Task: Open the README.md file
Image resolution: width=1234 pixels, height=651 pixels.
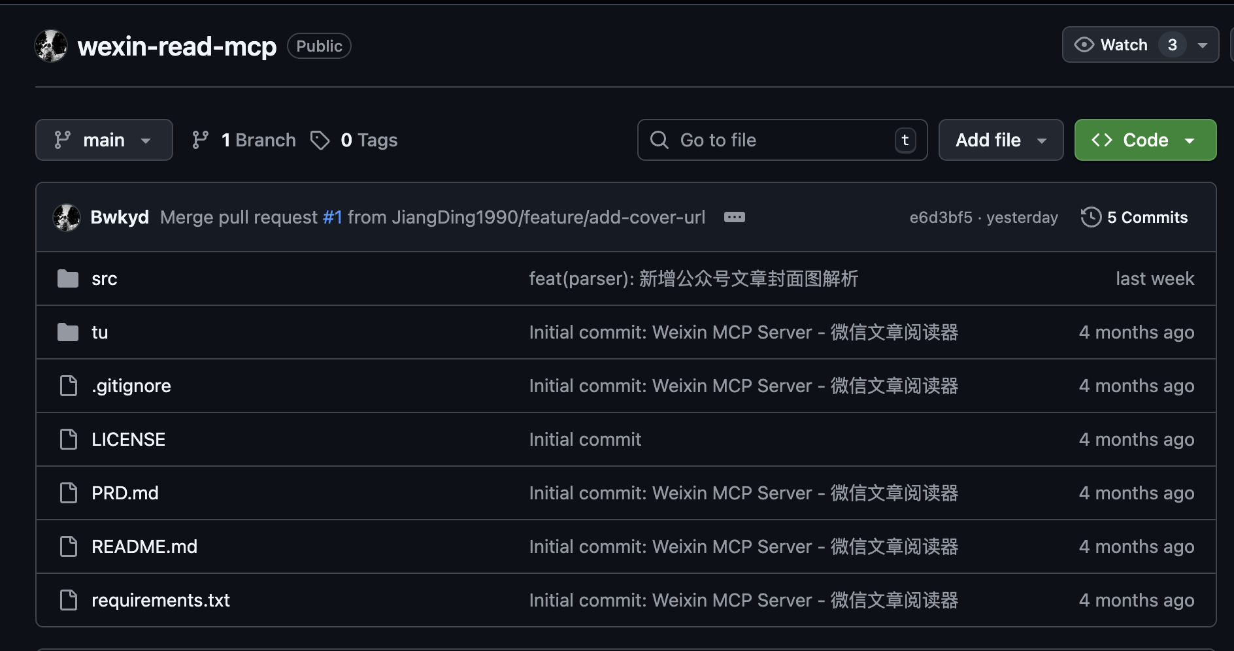Action: coord(144,547)
